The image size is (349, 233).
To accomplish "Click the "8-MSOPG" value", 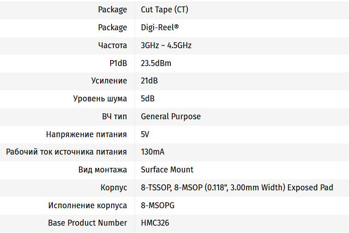I will click(158, 205).
